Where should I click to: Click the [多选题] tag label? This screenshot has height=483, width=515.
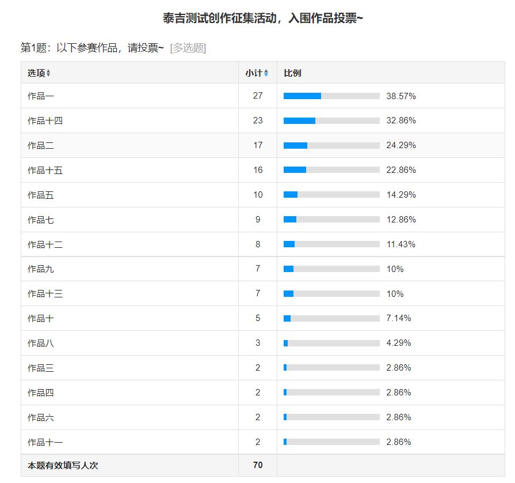[188, 48]
